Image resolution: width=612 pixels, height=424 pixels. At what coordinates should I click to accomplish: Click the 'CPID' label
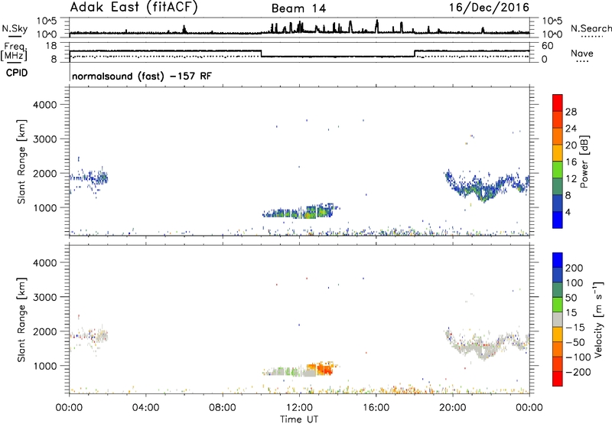(x=17, y=73)
